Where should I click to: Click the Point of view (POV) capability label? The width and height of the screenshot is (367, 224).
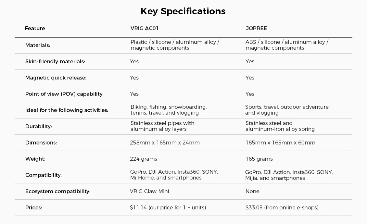pos(64,94)
